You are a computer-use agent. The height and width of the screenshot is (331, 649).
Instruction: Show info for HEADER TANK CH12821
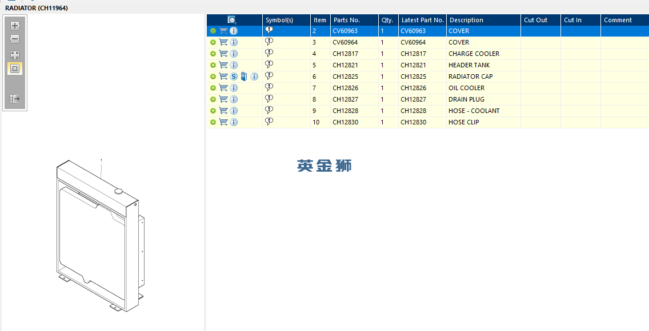point(234,65)
